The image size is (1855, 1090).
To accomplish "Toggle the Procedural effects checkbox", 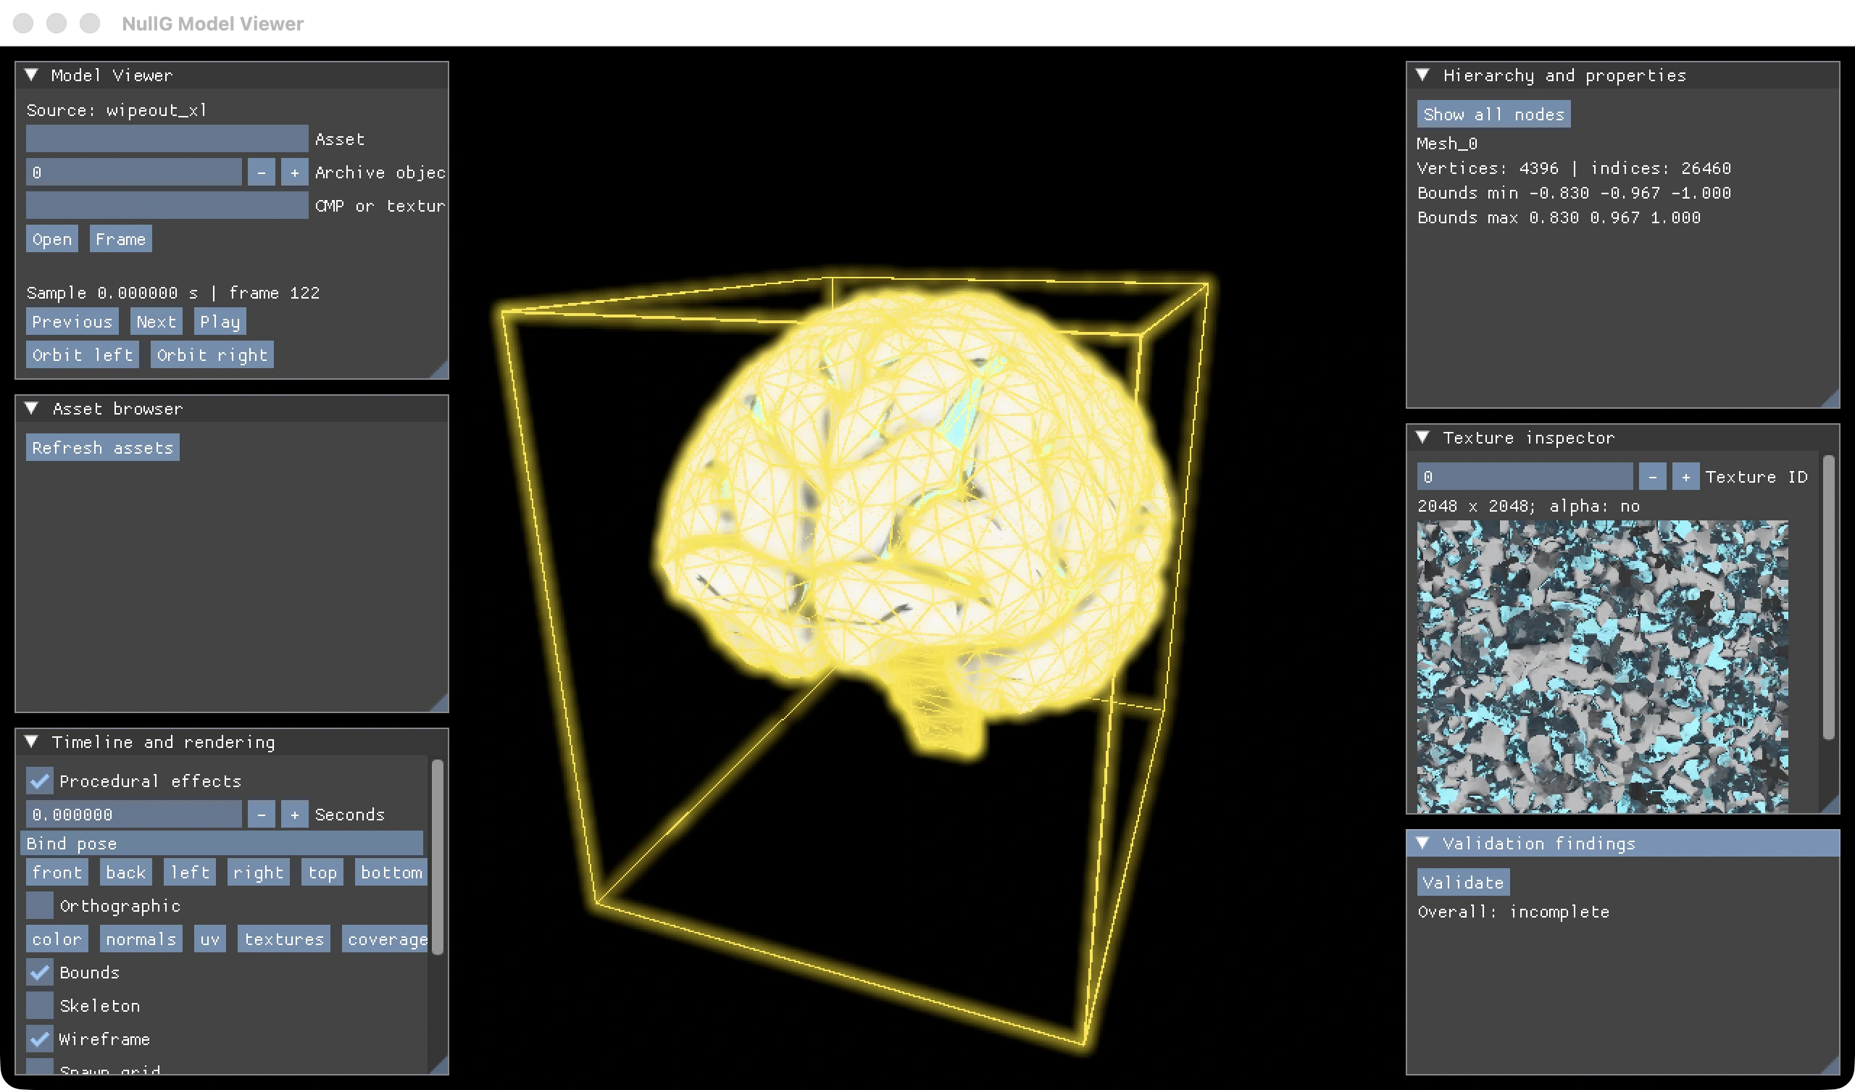I will click(40, 781).
